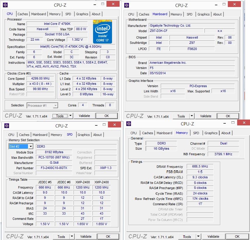Open About tab in CPU window
This screenshot has width=250, height=240.
96,14
